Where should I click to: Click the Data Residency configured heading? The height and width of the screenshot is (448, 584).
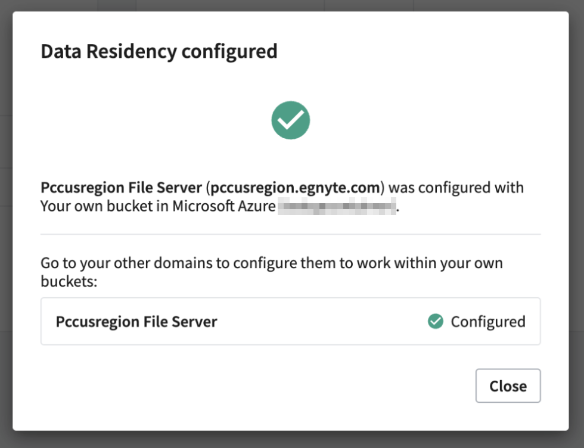(159, 52)
